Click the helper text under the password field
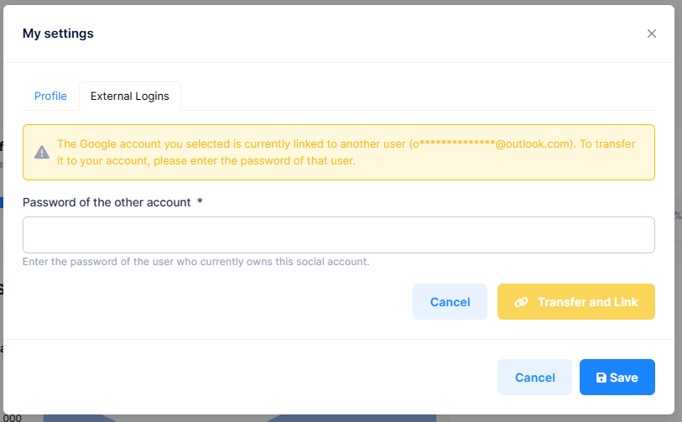The image size is (682, 422). point(195,262)
